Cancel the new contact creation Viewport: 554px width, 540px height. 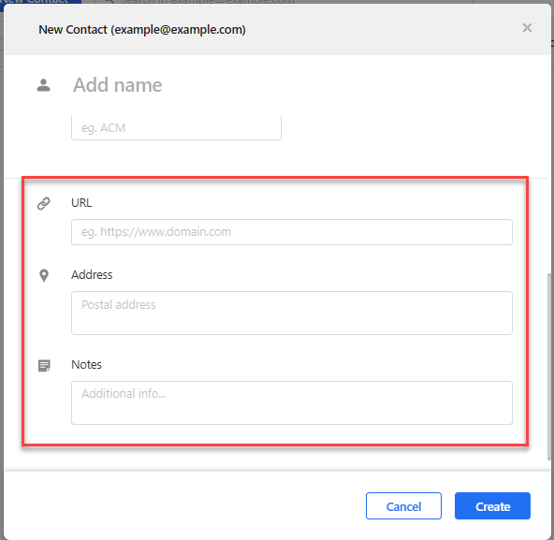403,505
